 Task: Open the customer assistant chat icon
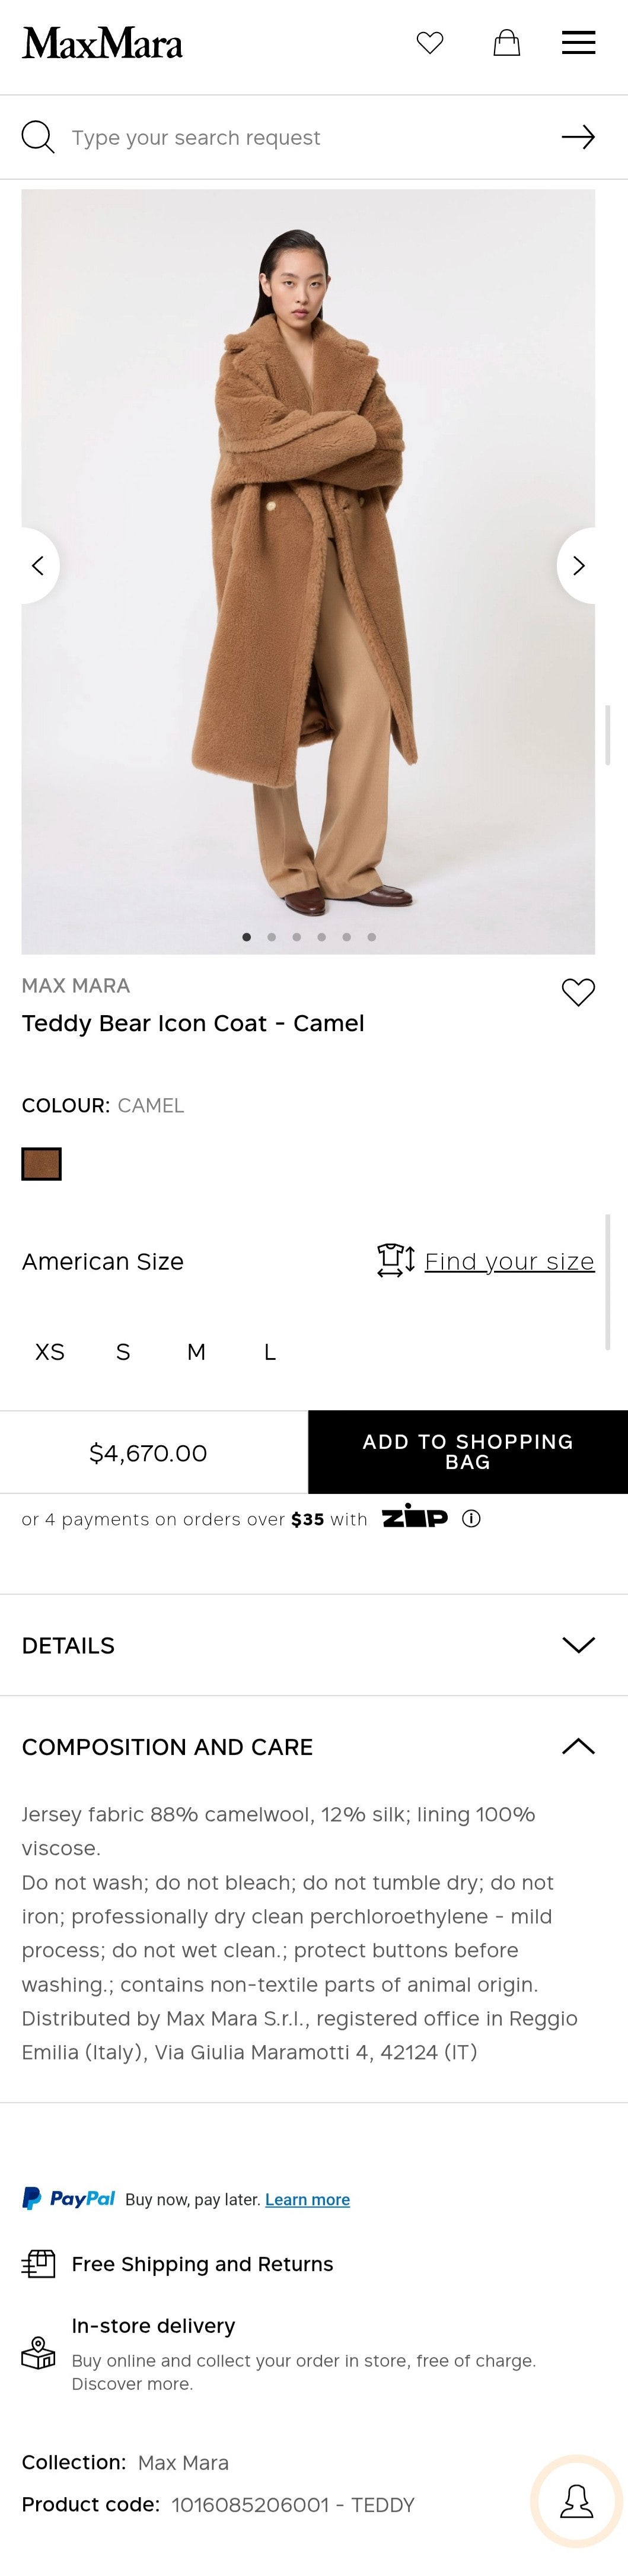(x=576, y=2501)
